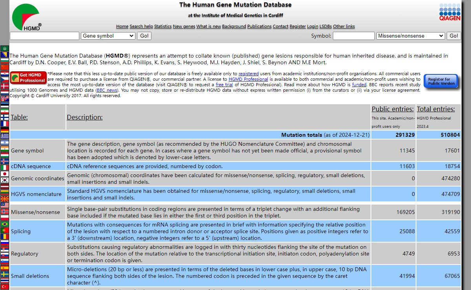Open the Missense/nonsense mutation type dropdown
This screenshot has height=290, width=471.
click(x=411, y=36)
